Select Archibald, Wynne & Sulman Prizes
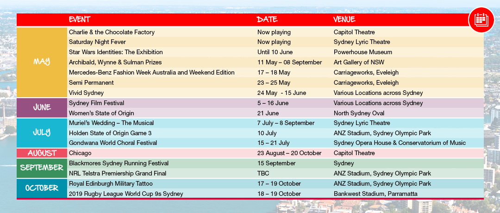 click(115, 62)
